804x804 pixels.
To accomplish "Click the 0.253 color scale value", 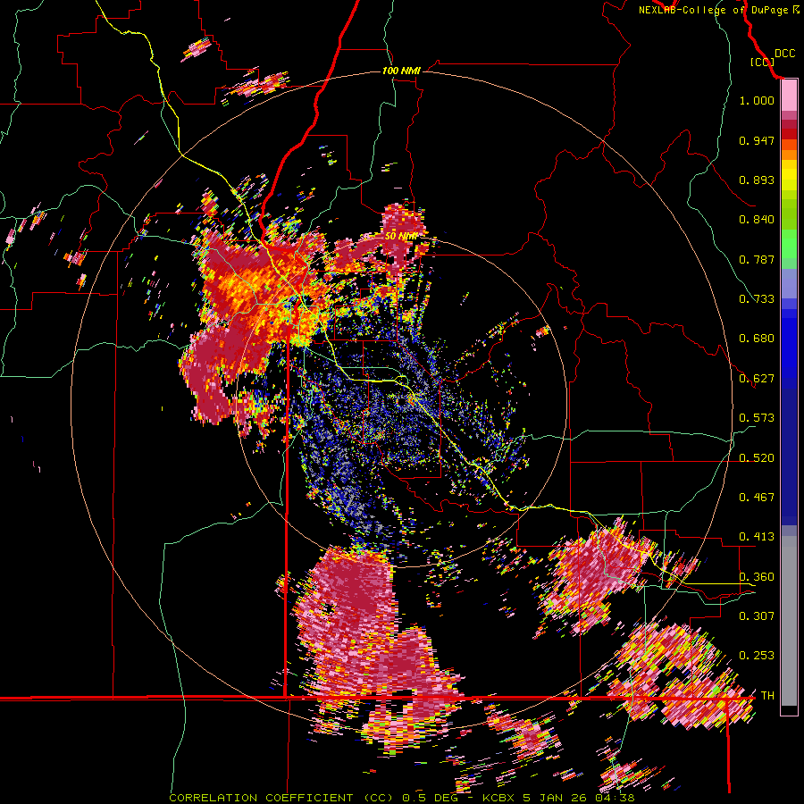I will coord(757,656).
